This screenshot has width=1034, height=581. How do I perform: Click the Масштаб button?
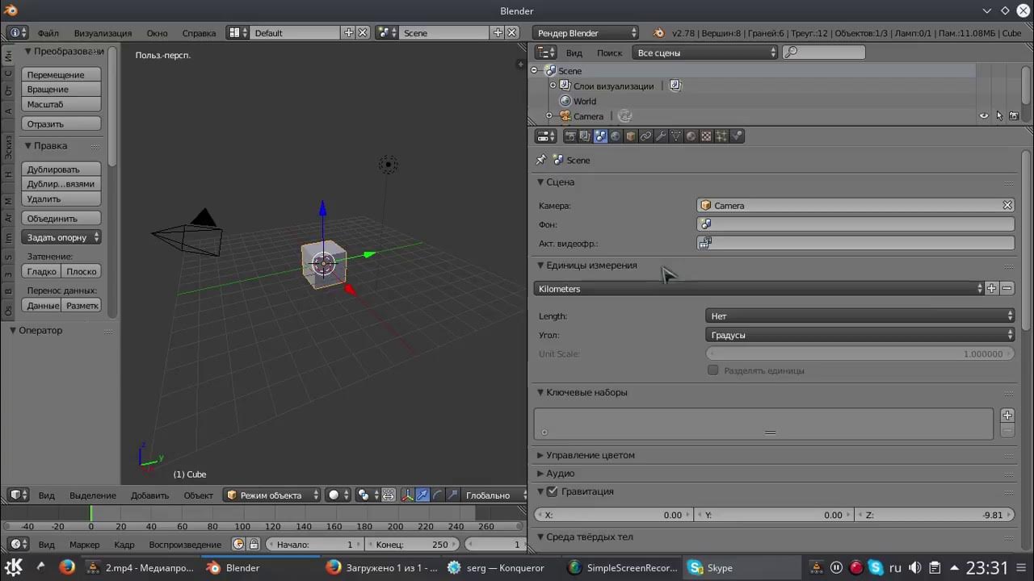tap(61, 104)
